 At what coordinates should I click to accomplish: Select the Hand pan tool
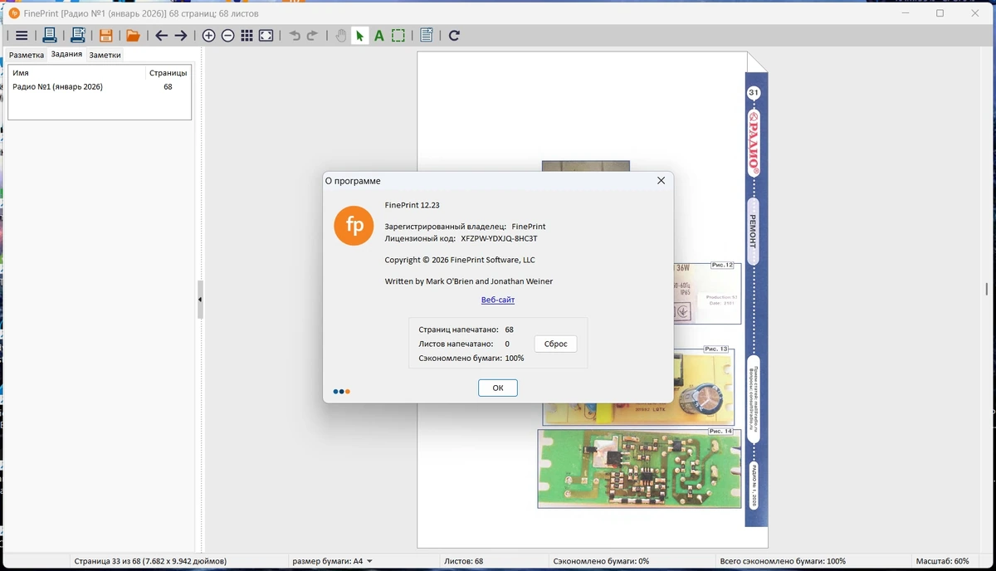pyautogui.click(x=340, y=36)
